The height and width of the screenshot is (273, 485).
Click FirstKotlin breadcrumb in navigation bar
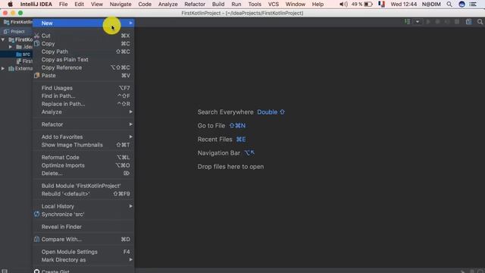(x=18, y=22)
